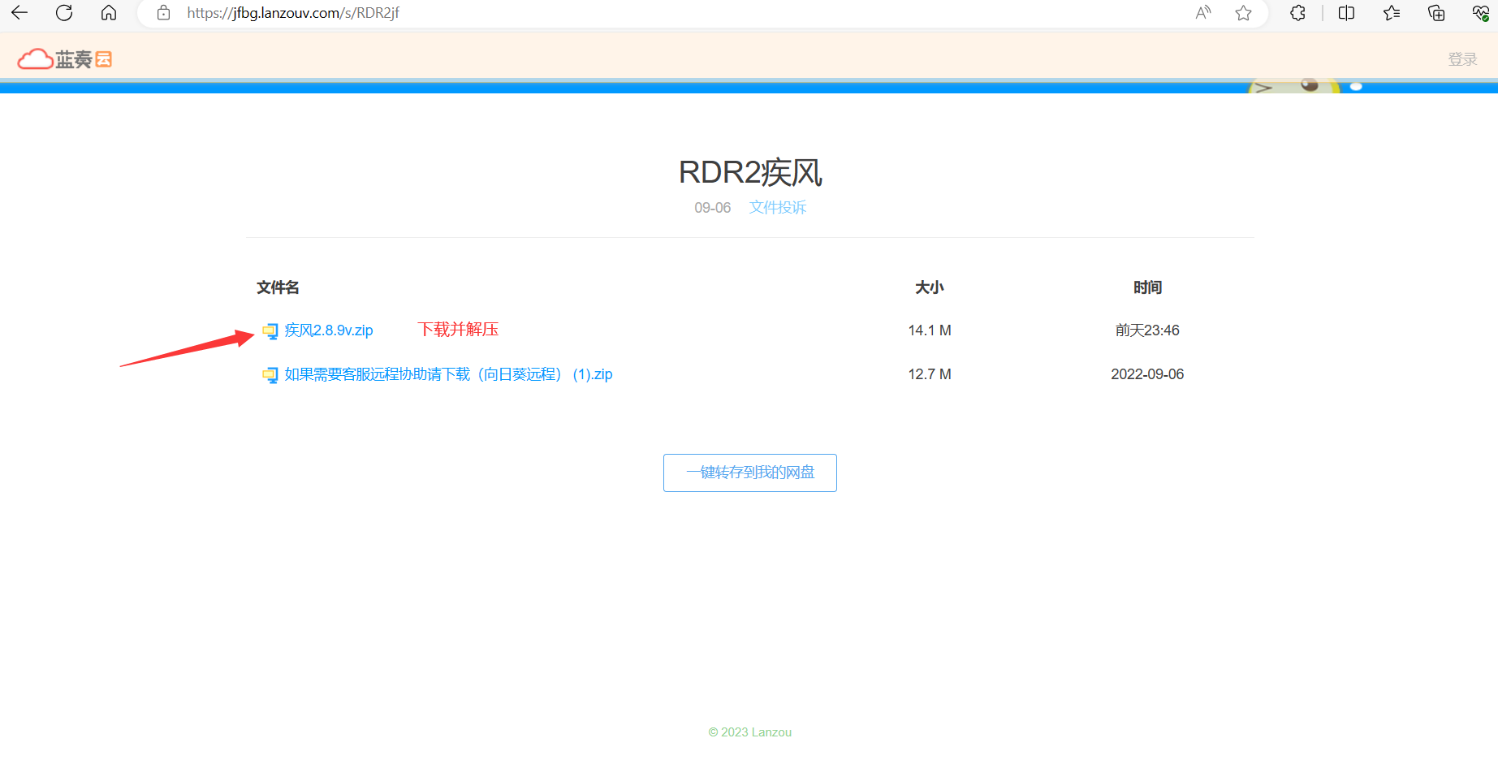The image size is (1498, 777).
Task: Open the 向日葵远程 zip file link
Action: point(448,374)
